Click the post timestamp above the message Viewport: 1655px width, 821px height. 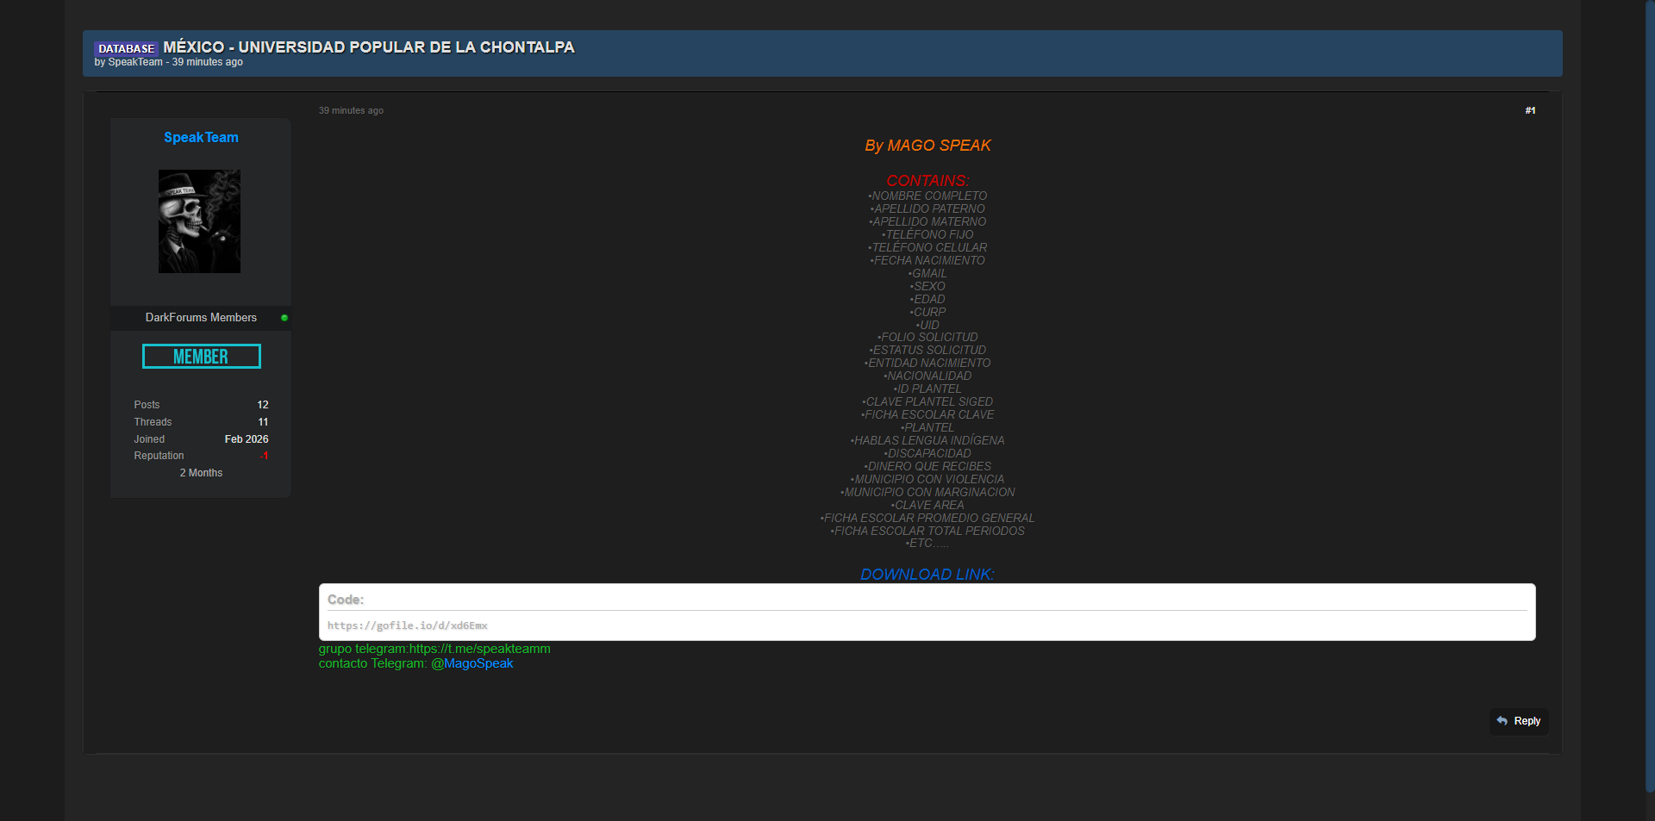point(351,110)
